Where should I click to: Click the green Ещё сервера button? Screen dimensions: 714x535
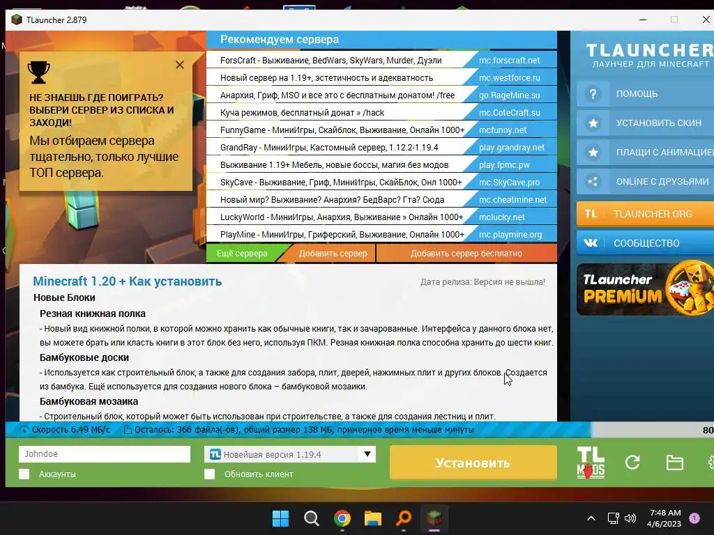pos(242,254)
